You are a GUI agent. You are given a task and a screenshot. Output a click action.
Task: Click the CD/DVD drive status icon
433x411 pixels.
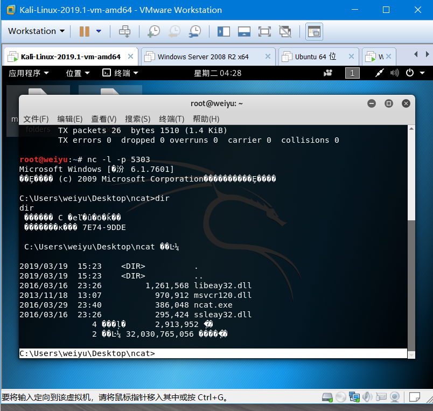(x=341, y=398)
